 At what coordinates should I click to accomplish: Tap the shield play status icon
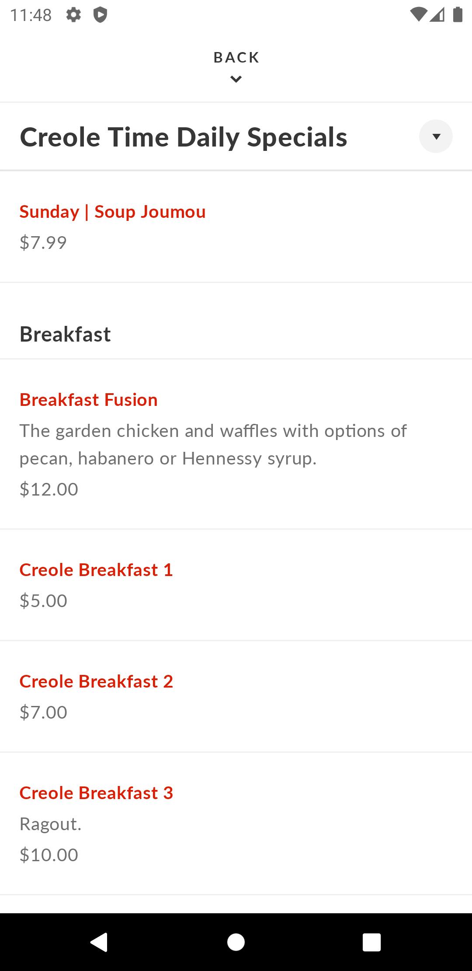(100, 15)
